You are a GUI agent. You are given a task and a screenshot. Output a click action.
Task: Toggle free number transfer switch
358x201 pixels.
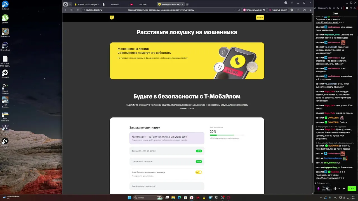pos(199,172)
